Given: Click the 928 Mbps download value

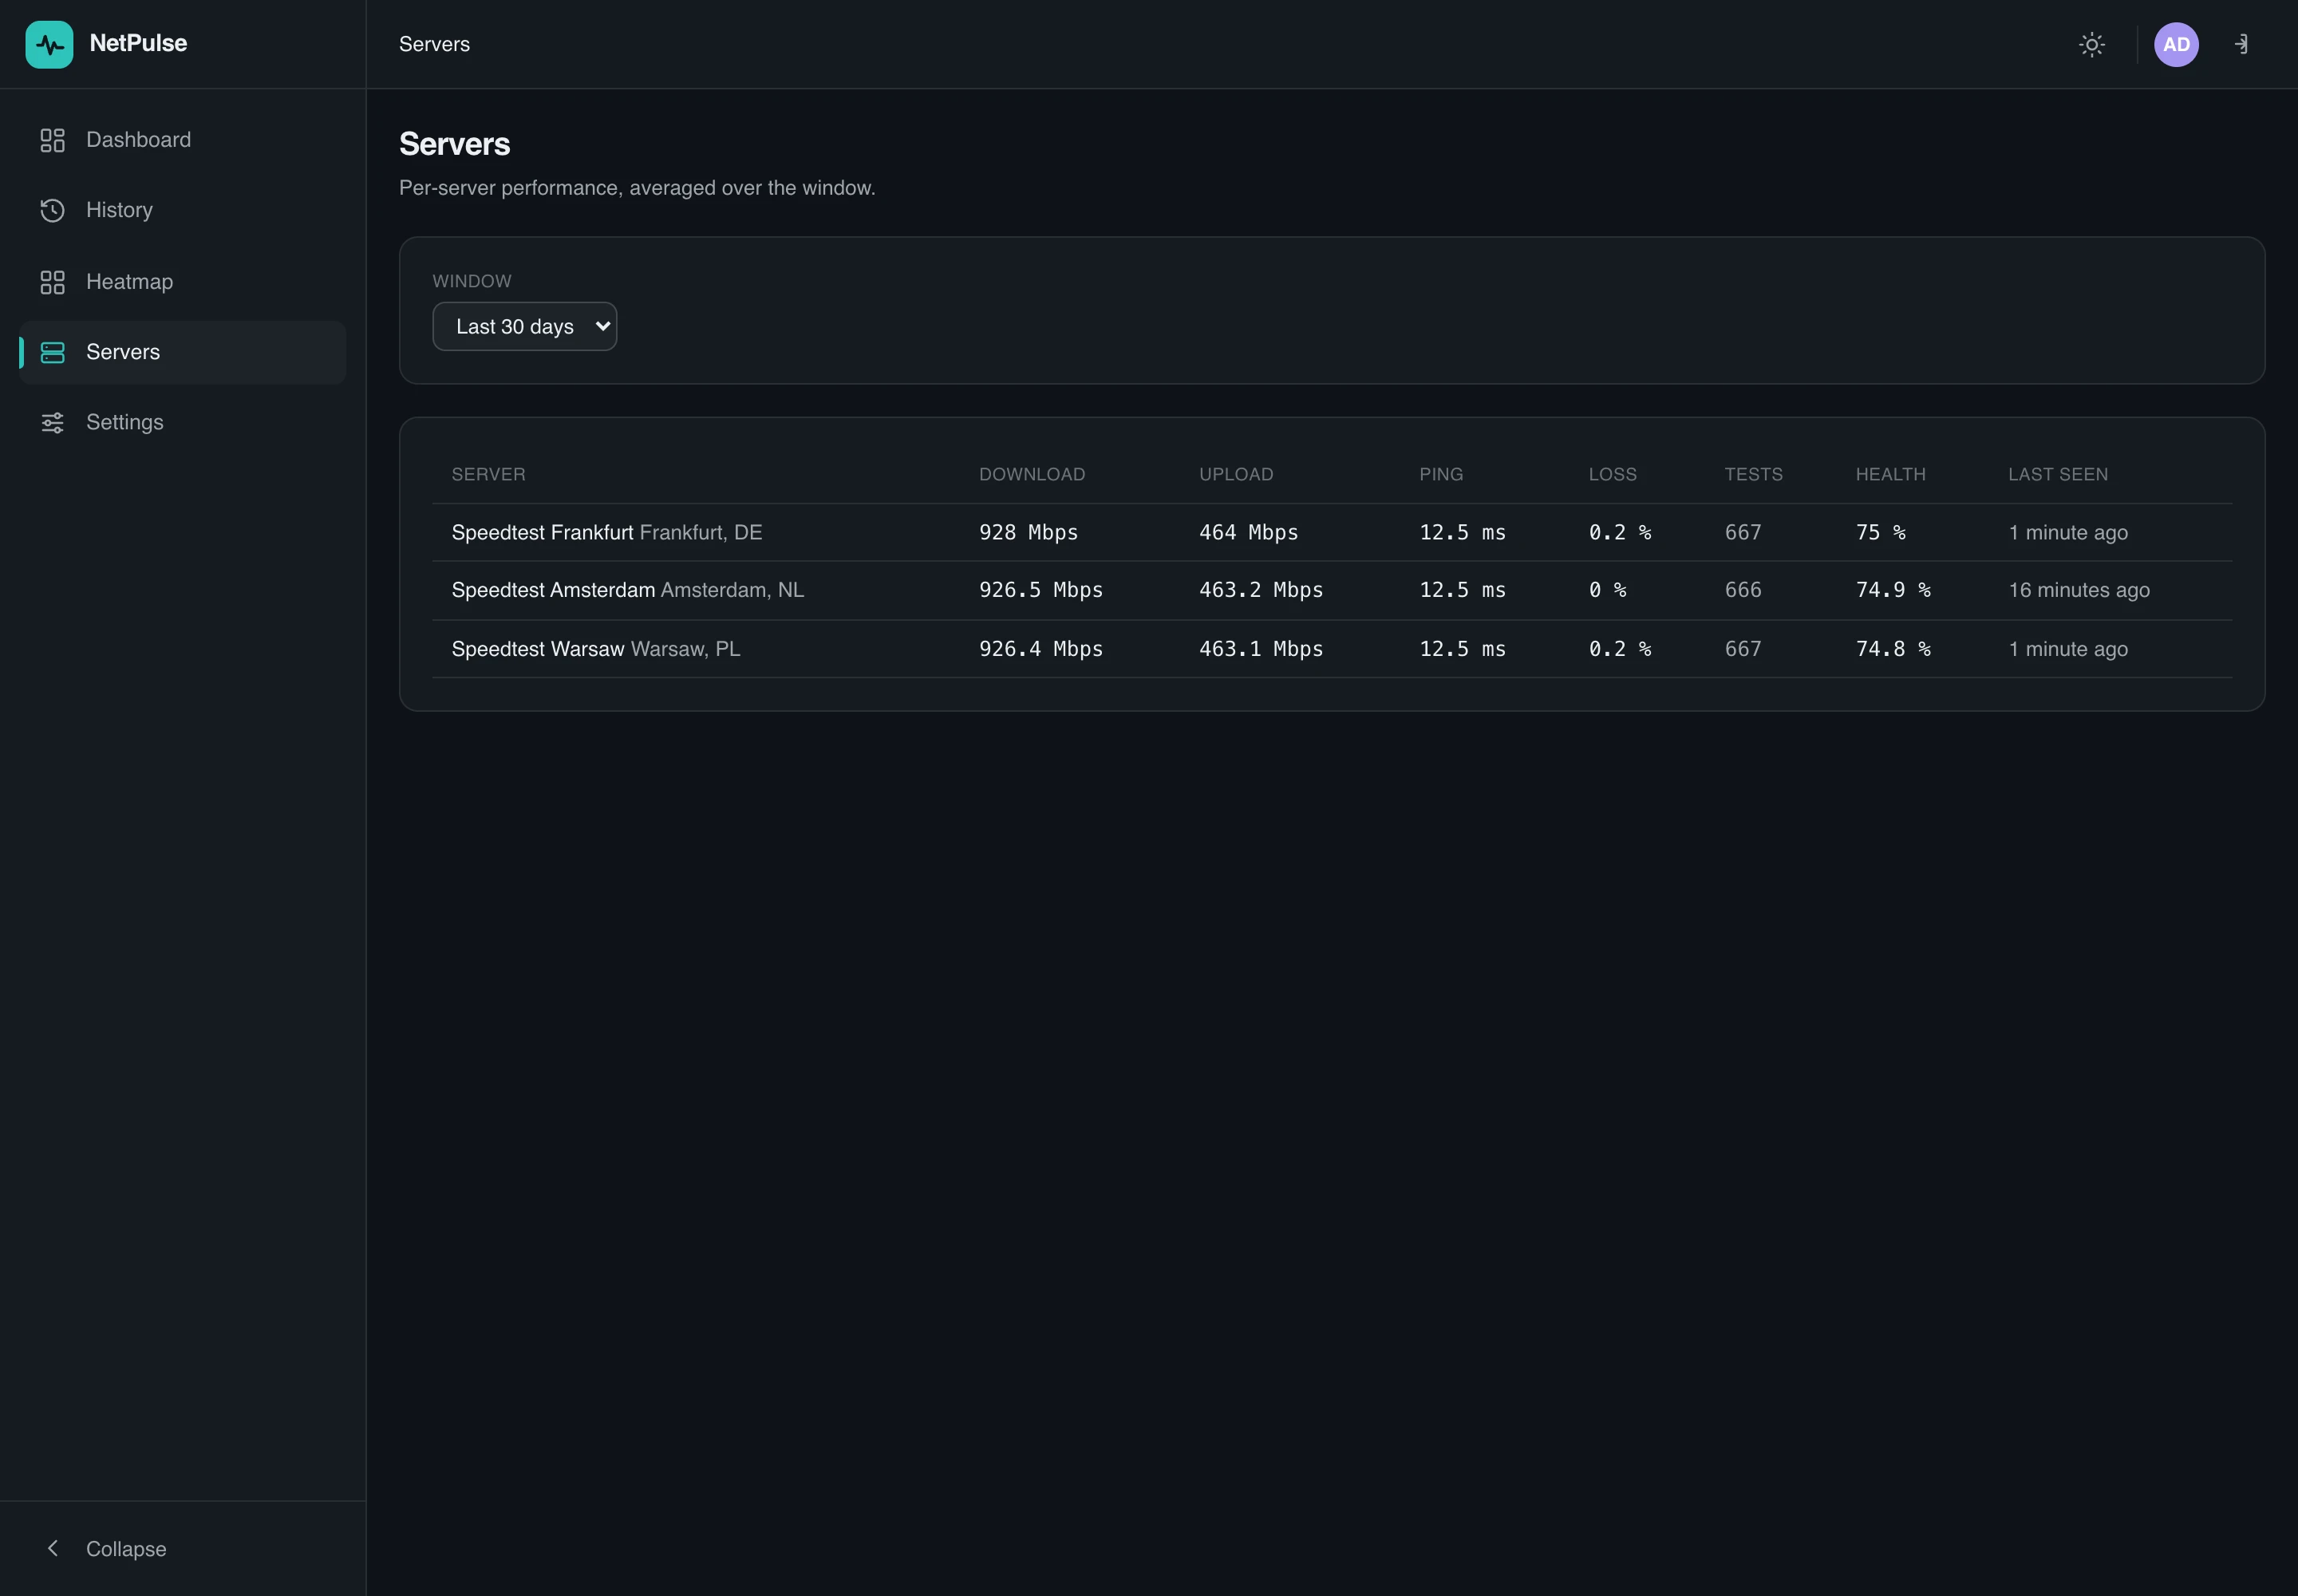Looking at the screenshot, I should (x=1028, y=532).
